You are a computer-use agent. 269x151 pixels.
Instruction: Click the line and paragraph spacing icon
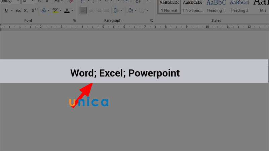116,10
